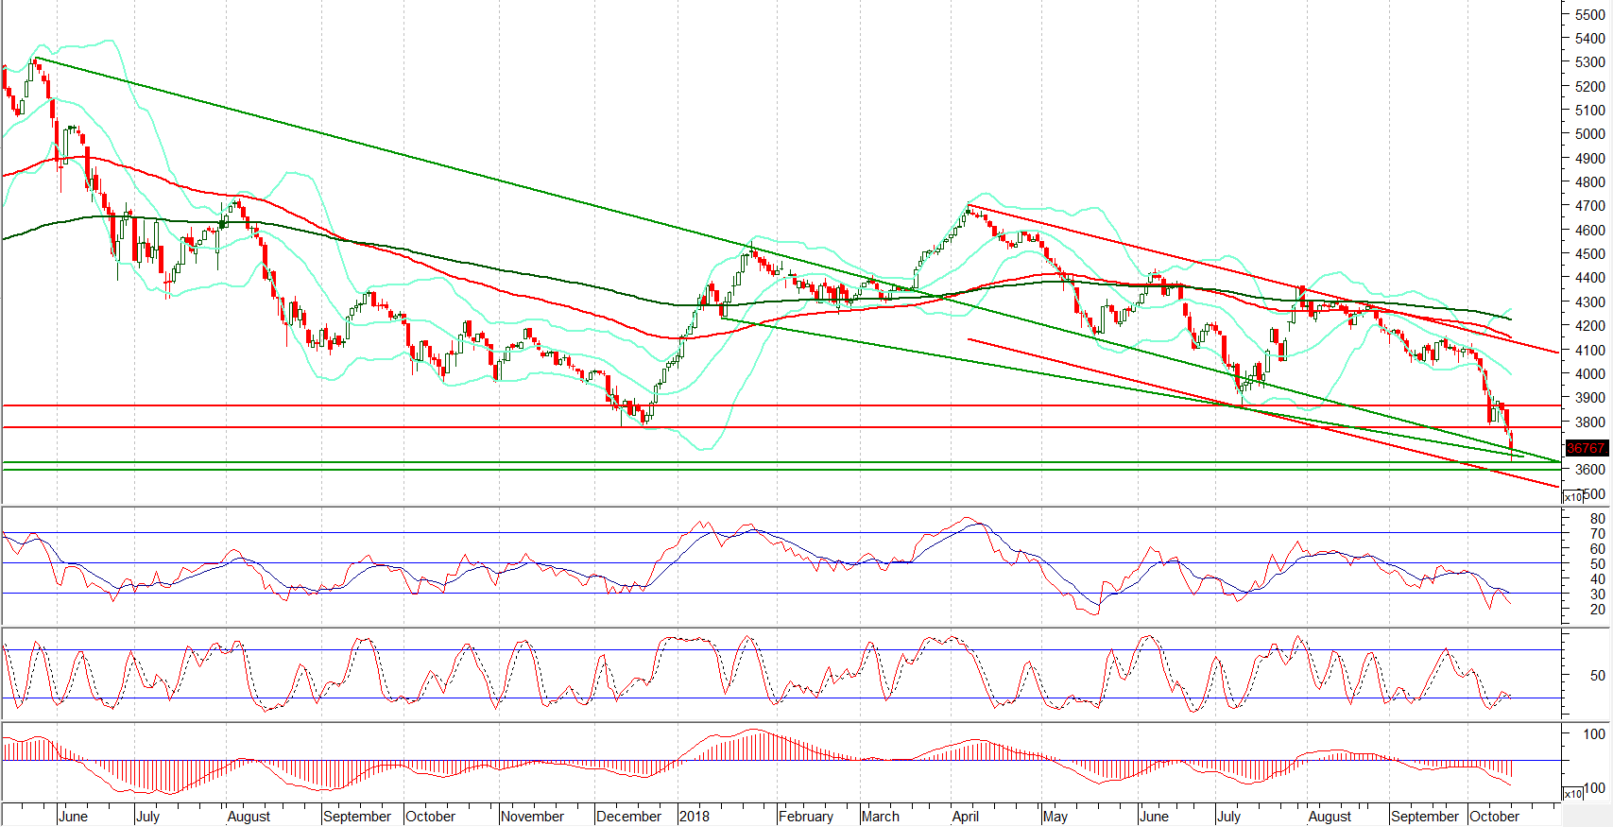This screenshot has width=1613, height=827.
Task: Click the x10 marker in bottom histogram panel
Action: 1572,794
